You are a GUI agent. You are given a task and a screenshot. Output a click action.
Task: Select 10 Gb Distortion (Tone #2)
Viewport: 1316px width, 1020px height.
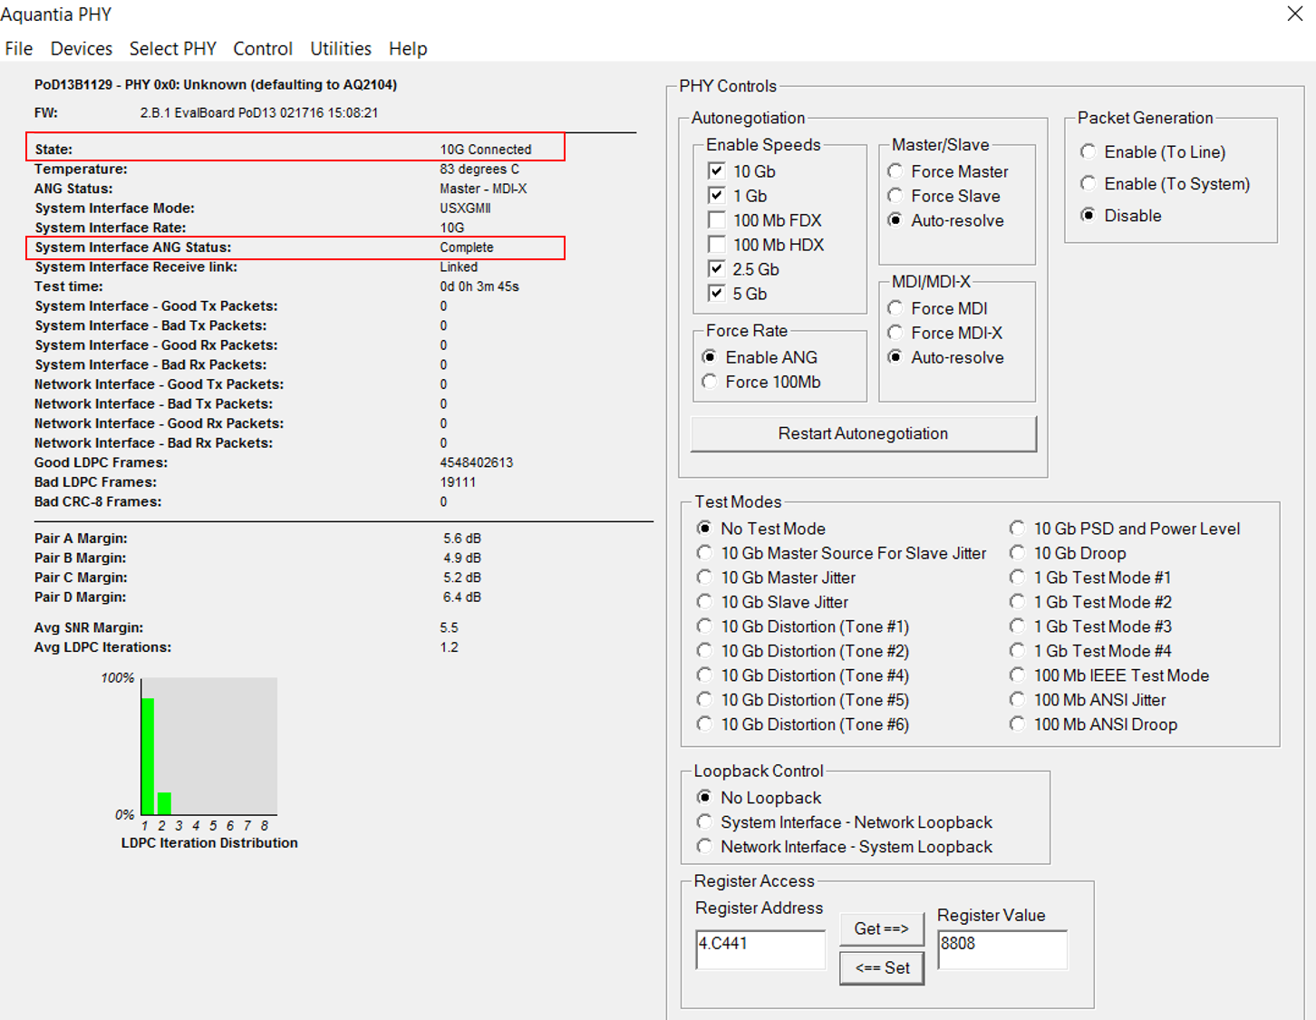704,651
